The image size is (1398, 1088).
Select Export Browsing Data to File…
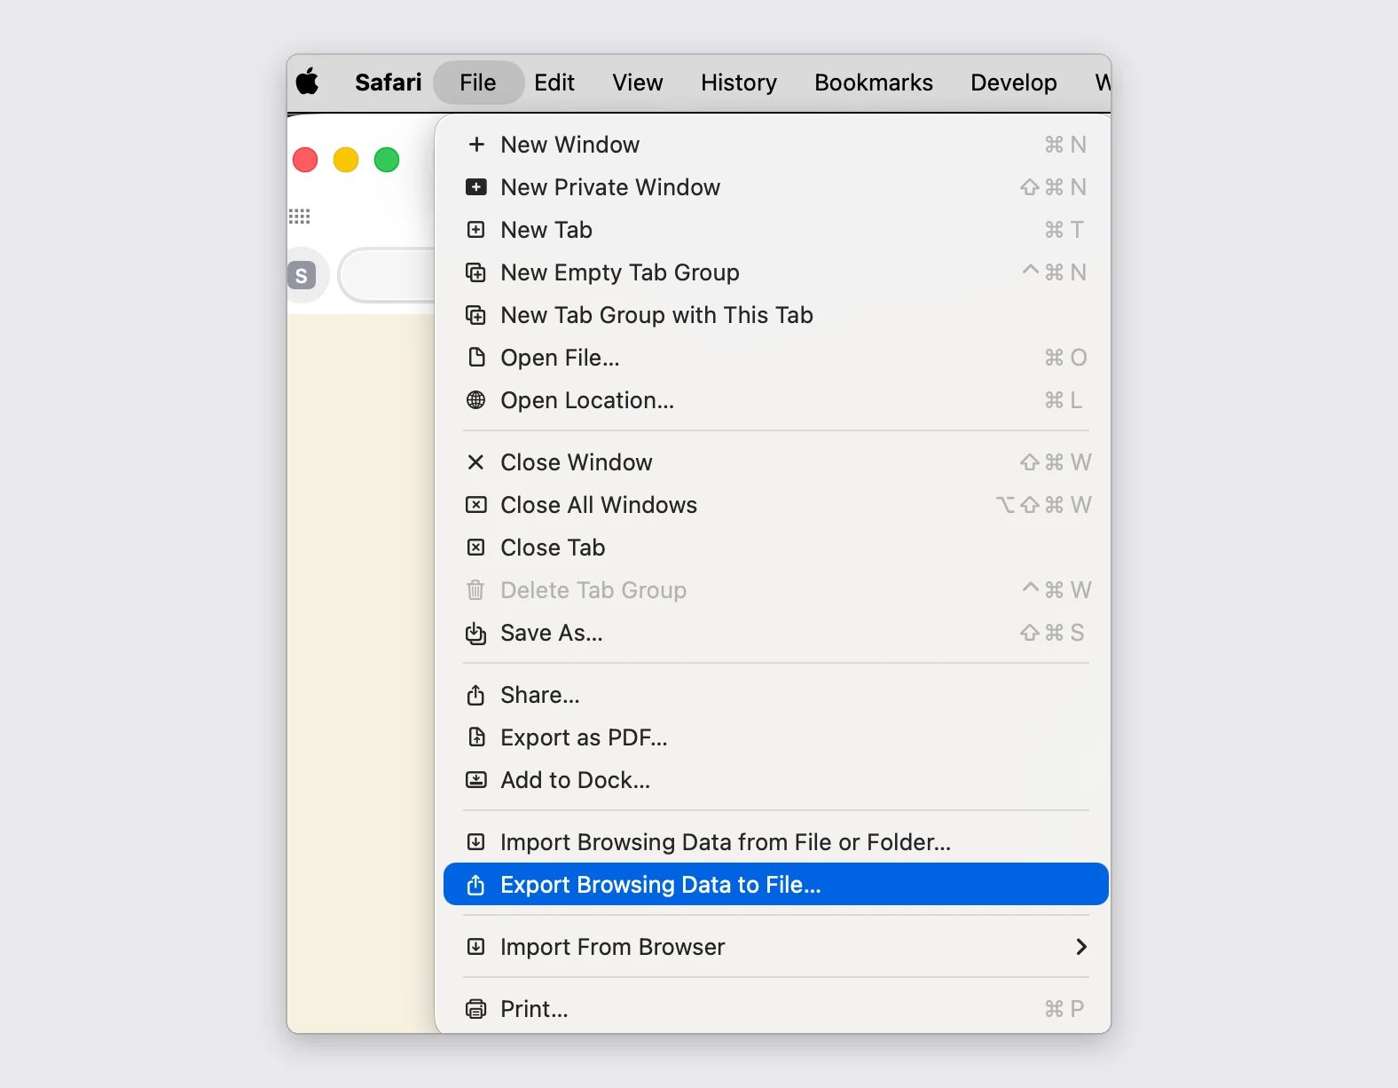coord(776,885)
